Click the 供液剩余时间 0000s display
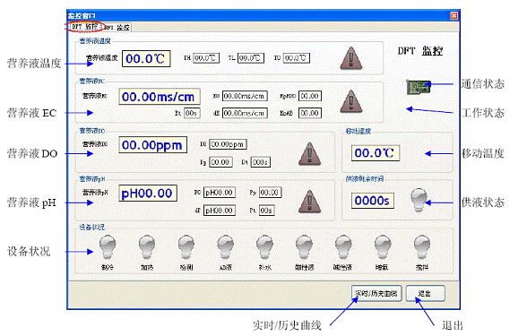Image resolution: width=527 pixels, height=336 pixels. pyautogui.click(x=373, y=201)
